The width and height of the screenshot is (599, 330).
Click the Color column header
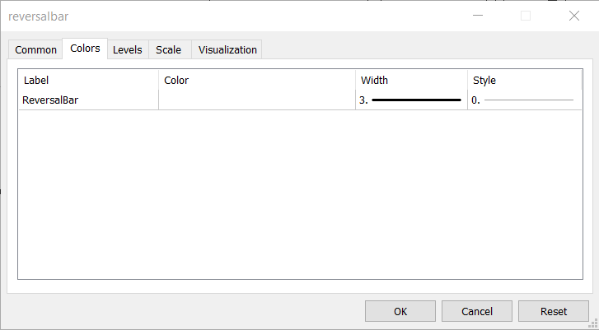click(x=256, y=80)
